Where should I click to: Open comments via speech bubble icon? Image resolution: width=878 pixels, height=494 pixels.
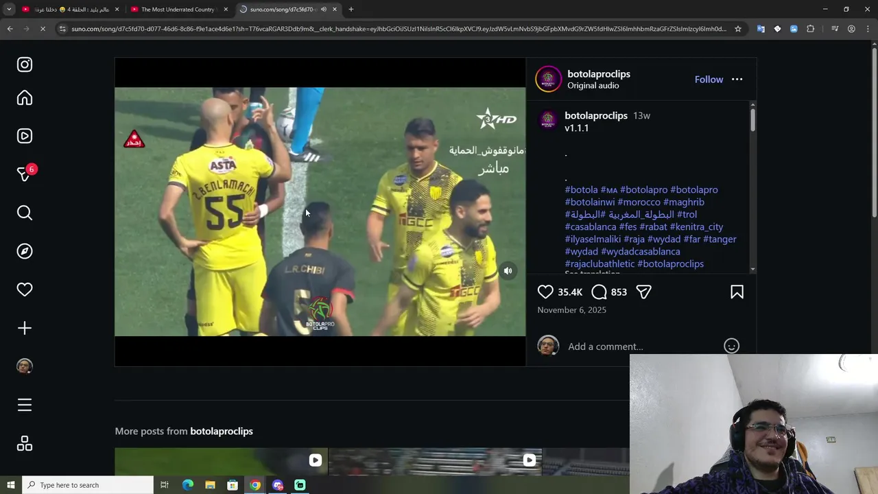click(x=599, y=292)
